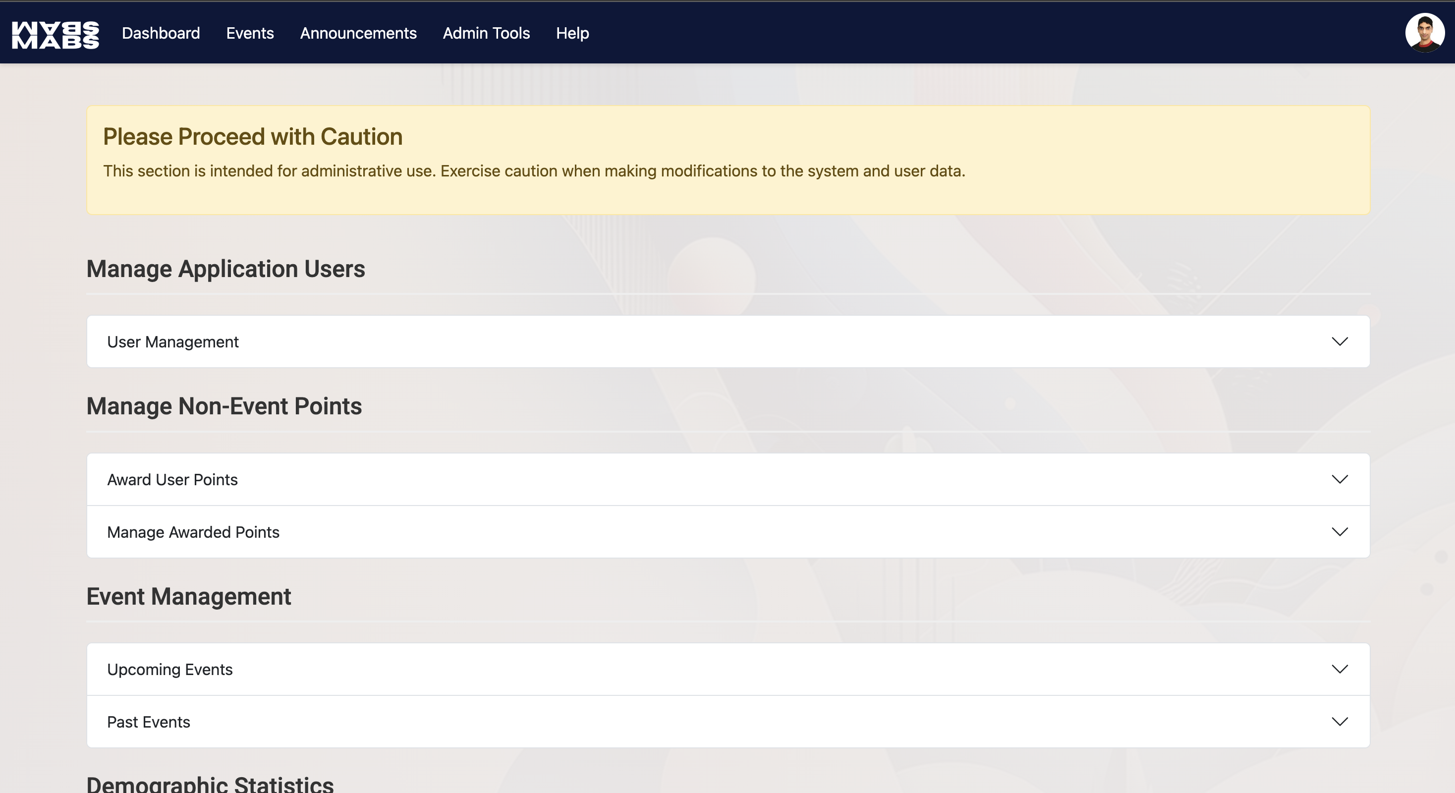1455x793 pixels.
Task: Open the user profile avatar menu
Action: point(1424,33)
